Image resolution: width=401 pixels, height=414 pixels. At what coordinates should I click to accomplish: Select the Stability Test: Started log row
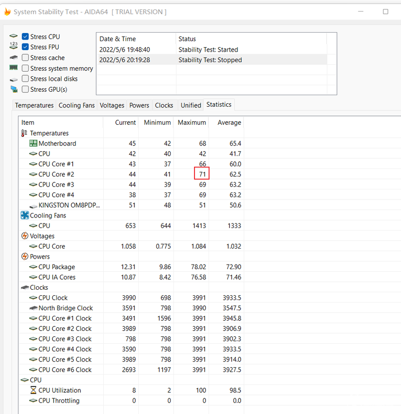click(212, 50)
